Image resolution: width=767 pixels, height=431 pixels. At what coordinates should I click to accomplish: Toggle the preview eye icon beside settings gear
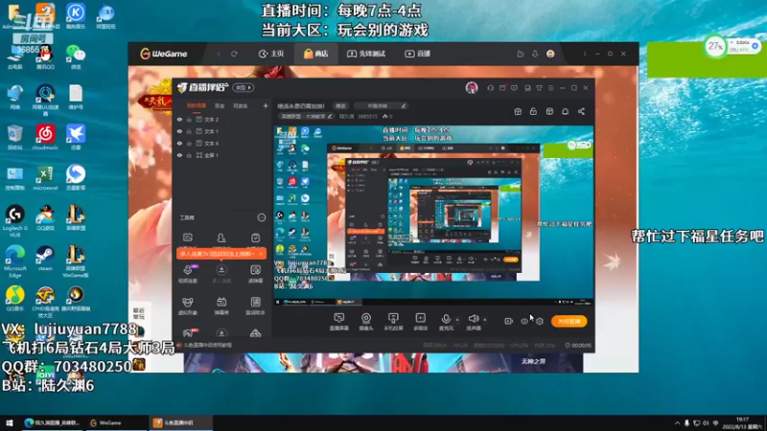524,321
